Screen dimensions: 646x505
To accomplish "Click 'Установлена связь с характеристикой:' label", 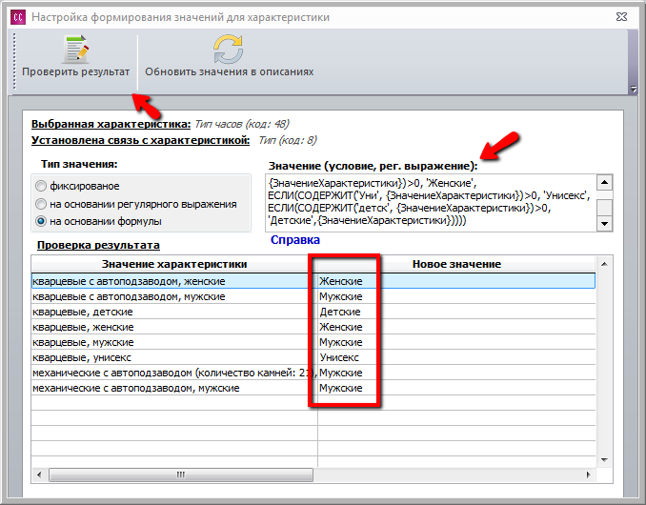I will click(x=140, y=140).
